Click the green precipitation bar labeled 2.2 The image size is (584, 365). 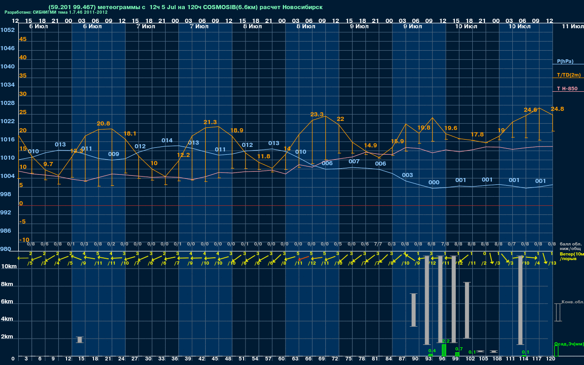coord(444,350)
